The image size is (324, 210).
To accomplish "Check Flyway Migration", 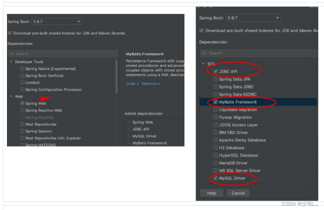I will point(215,117).
